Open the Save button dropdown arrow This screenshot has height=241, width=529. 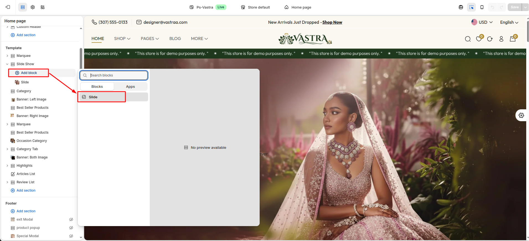[x=525, y=7]
